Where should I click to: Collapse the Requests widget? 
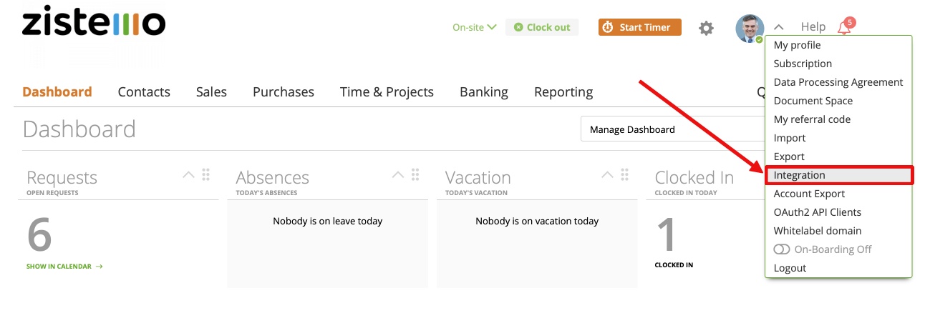188,174
